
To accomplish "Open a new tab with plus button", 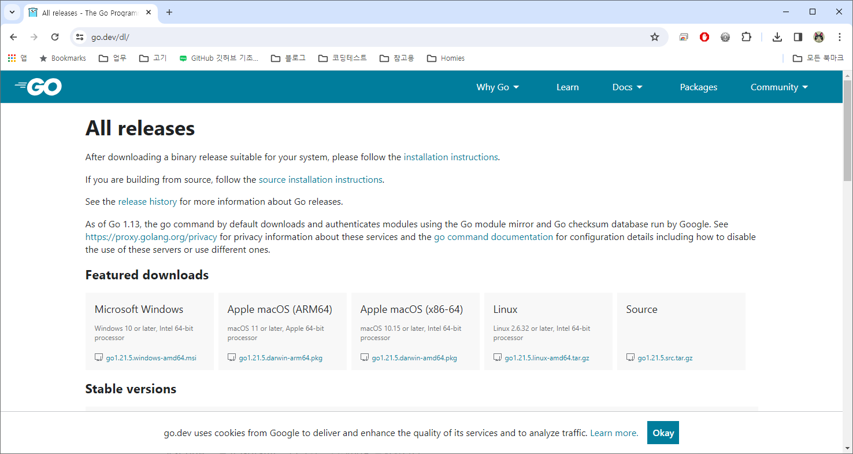I will pos(169,12).
